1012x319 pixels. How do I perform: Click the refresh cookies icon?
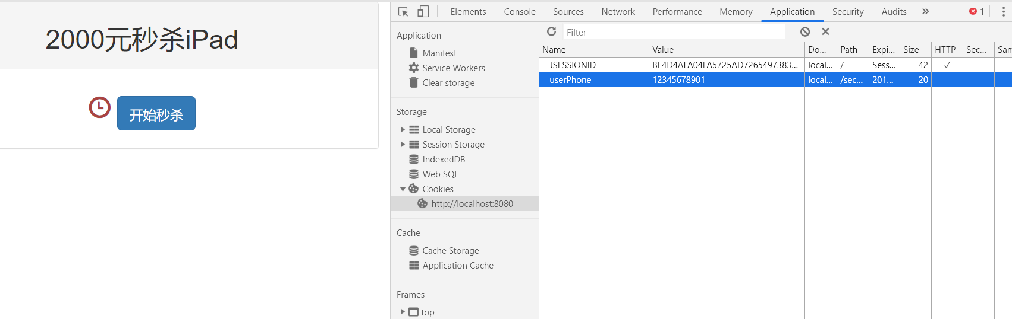[552, 32]
